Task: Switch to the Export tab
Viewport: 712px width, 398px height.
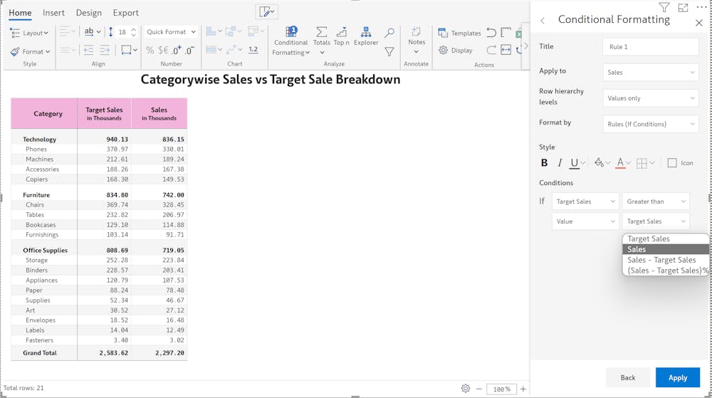Action: pos(126,13)
